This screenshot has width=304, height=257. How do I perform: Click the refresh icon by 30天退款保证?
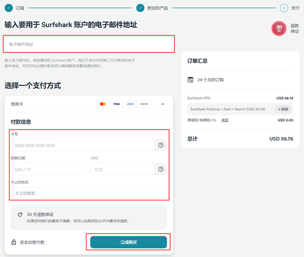(x=20, y=214)
